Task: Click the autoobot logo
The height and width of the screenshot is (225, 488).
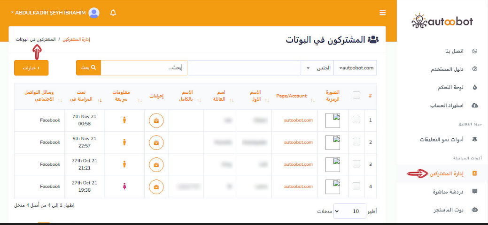Action: click(442, 21)
